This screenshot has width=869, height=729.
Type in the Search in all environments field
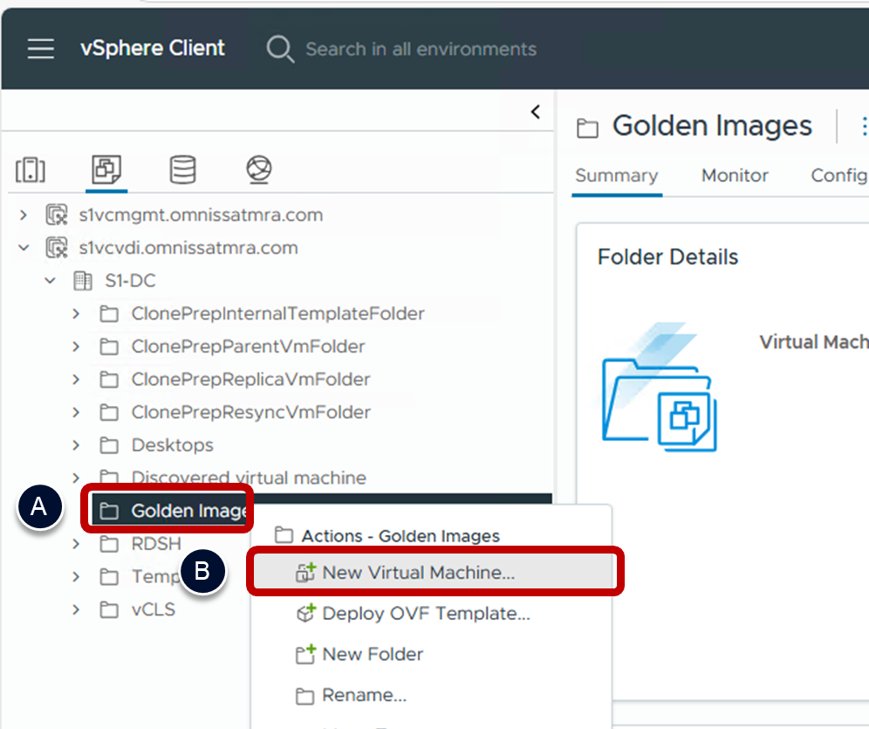[x=421, y=49]
